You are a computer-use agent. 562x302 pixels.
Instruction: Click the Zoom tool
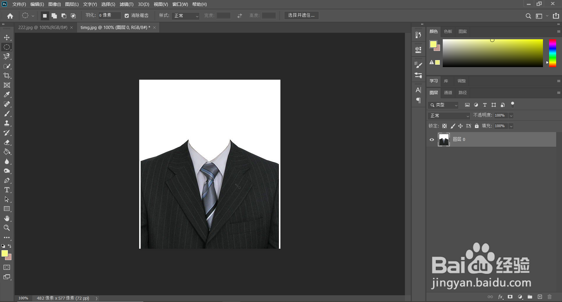[7, 228]
